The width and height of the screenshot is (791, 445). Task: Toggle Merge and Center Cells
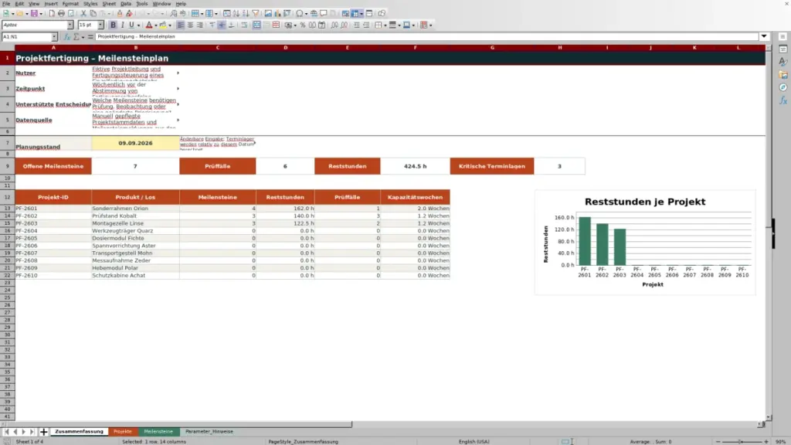tap(256, 25)
